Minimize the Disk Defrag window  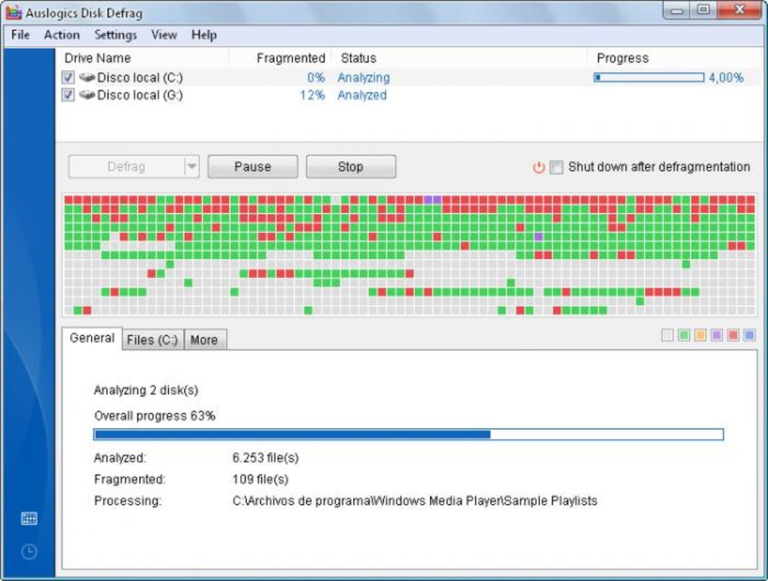pyautogui.click(x=676, y=11)
